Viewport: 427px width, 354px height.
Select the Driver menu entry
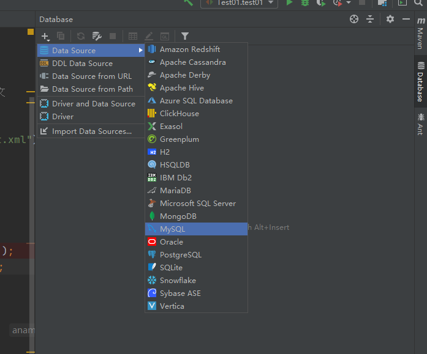click(x=91, y=116)
